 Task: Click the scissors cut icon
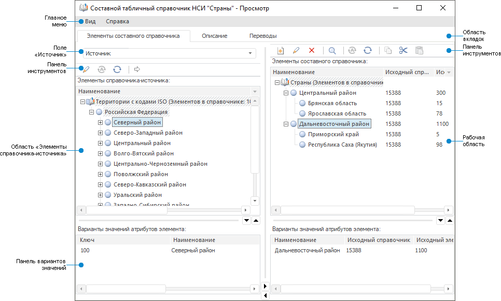(403, 51)
